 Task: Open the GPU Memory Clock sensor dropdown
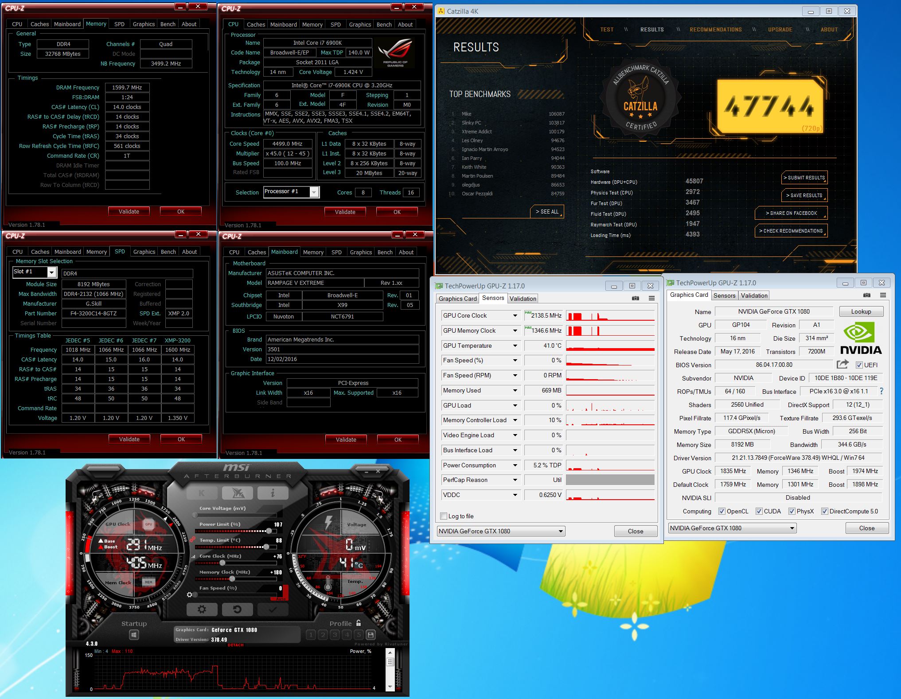(515, 330)
